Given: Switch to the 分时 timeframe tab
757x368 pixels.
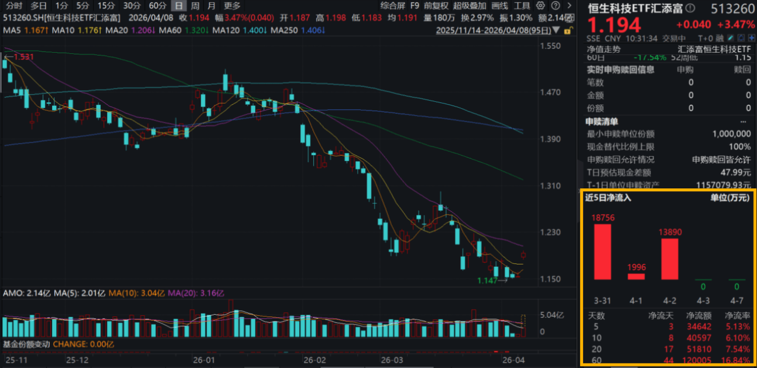Looking at the screenshot, I should click(13, 5).
